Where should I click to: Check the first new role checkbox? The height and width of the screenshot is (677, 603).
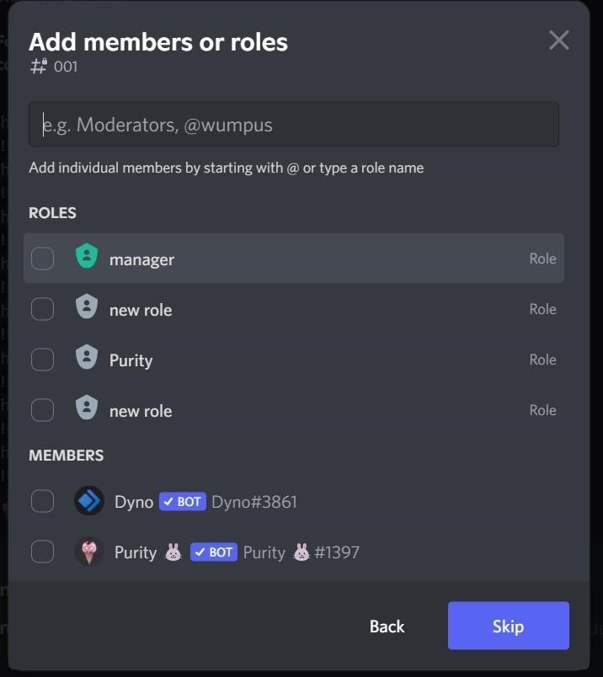42,309
